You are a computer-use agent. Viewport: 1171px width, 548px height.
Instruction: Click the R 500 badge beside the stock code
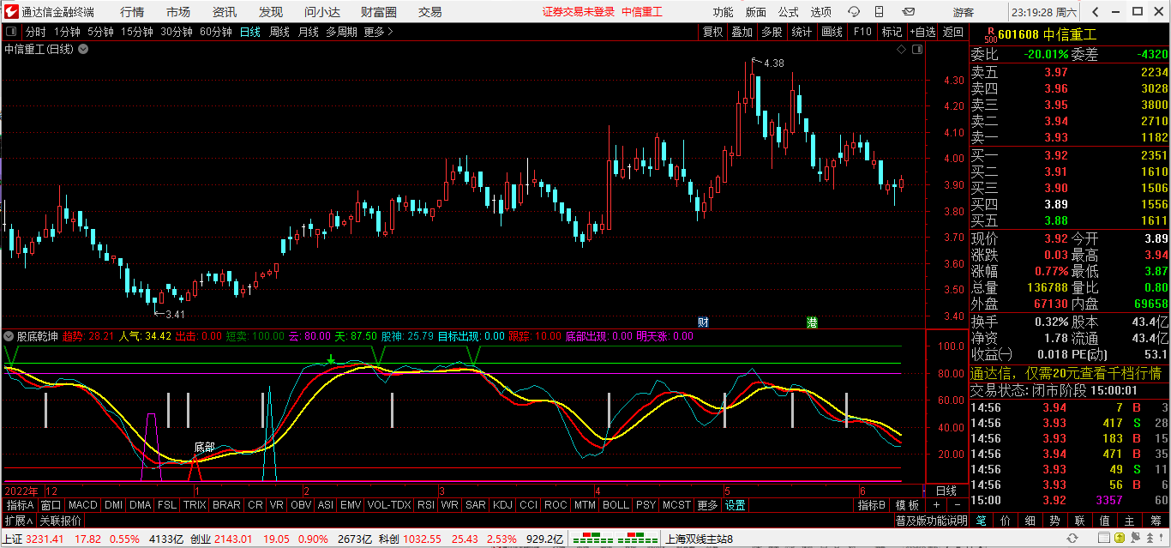[990, 34]
